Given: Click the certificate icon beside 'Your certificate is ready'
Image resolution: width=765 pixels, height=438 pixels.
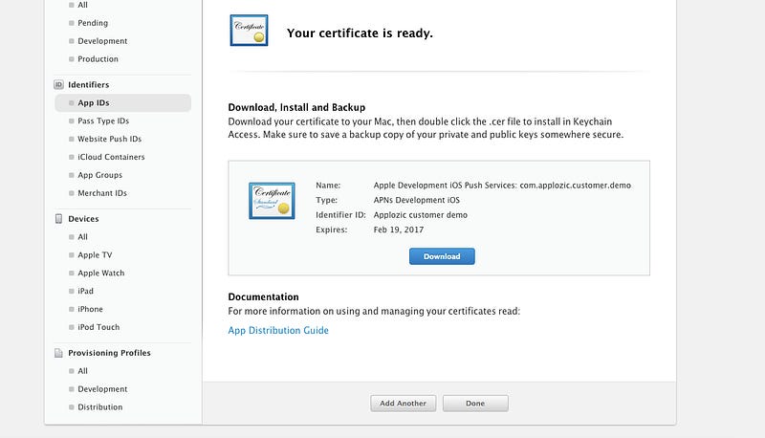Looking at the screenshot, I should (x=249, y=31).
